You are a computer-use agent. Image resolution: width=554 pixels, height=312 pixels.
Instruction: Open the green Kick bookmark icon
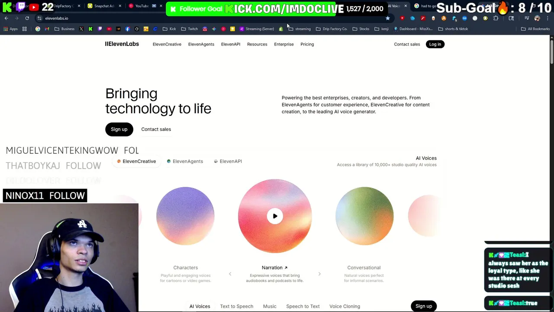90,29
